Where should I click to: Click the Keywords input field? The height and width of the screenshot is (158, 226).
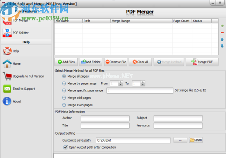click(178, 125)
